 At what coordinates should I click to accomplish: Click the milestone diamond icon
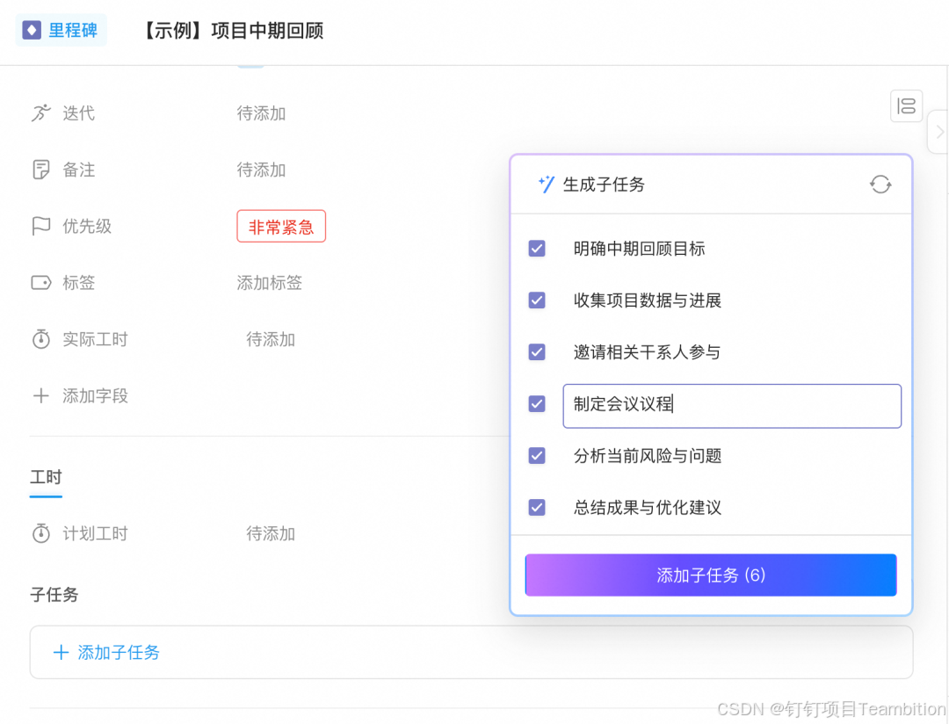(x=32, y=30)
